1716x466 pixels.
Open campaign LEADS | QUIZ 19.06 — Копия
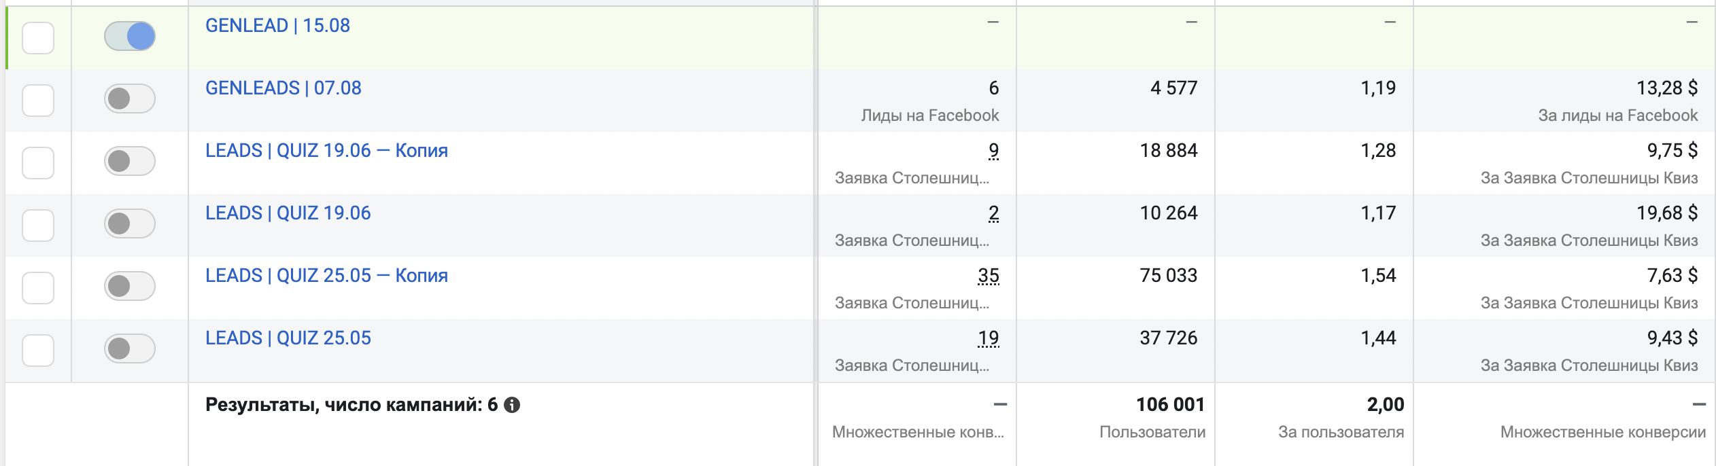pyautogui.click(x=326, y=151)
